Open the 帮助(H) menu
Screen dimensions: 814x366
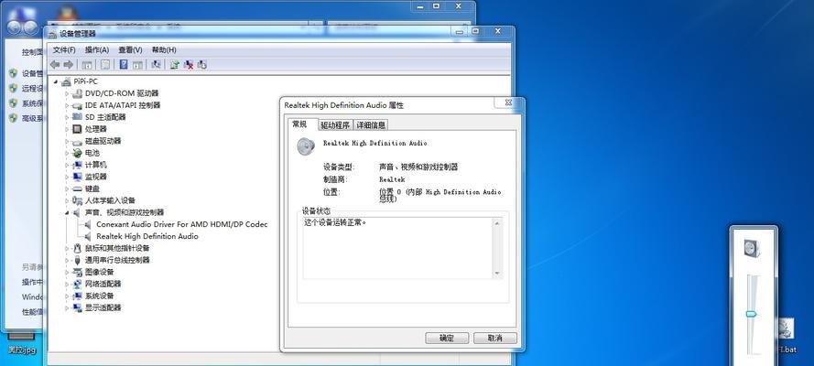coord(164,49)
